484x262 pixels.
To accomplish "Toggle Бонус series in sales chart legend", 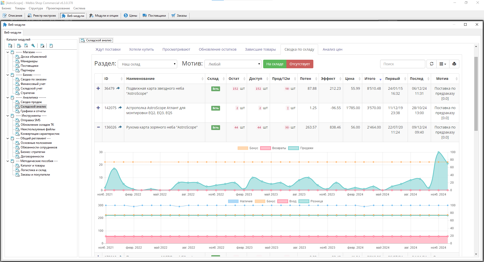I will [x=248, y=148].
